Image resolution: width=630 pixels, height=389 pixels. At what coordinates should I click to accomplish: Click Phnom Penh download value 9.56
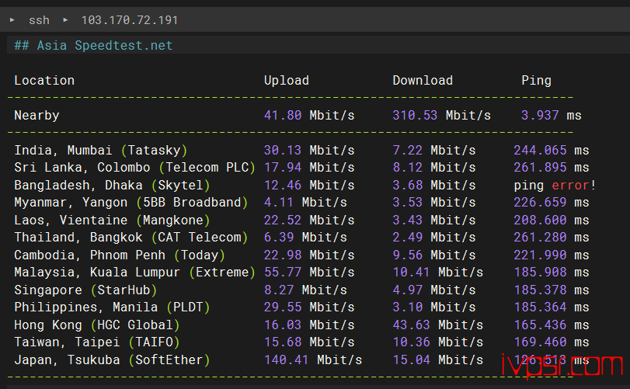pyautogui.click(x=407, y=255)
